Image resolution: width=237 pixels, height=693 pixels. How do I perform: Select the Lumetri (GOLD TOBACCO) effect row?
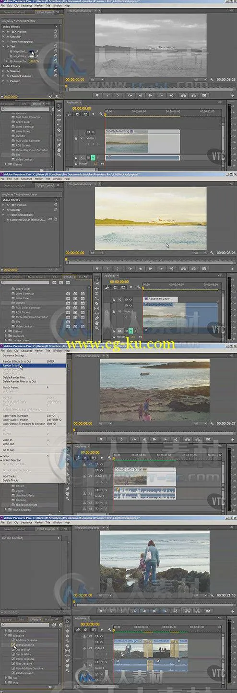coord(29,219)
